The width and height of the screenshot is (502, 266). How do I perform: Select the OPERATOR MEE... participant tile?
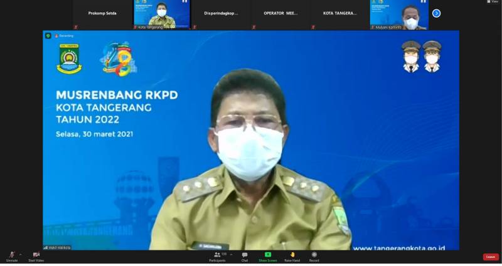[x=281, y=14]
